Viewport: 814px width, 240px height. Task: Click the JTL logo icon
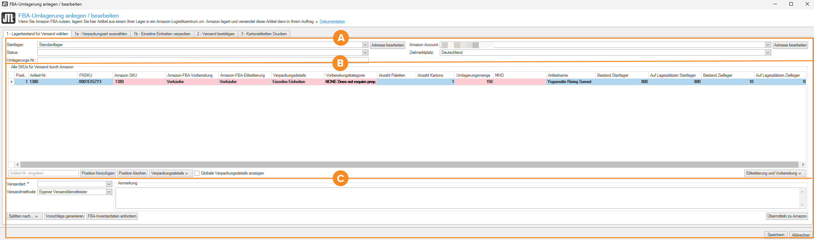(8, 18)
